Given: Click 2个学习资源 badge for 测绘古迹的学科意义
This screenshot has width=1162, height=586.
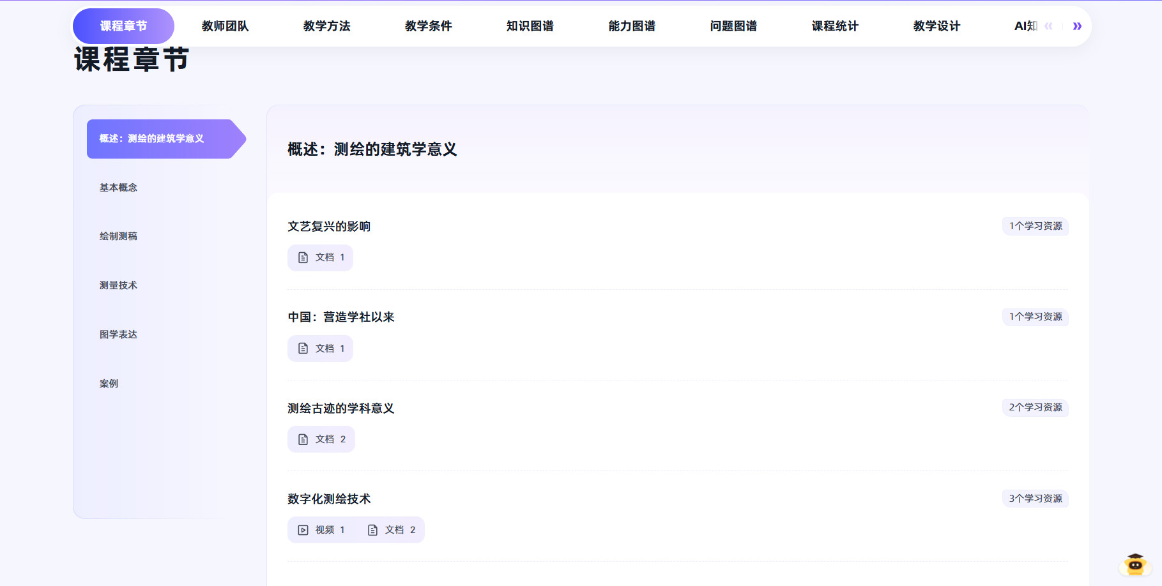Looking at the screenshot, I should (1035, 407).
